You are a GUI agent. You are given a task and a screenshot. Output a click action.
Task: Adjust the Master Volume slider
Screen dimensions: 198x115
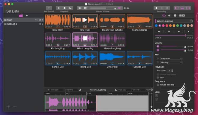click(x=103, y=8)
